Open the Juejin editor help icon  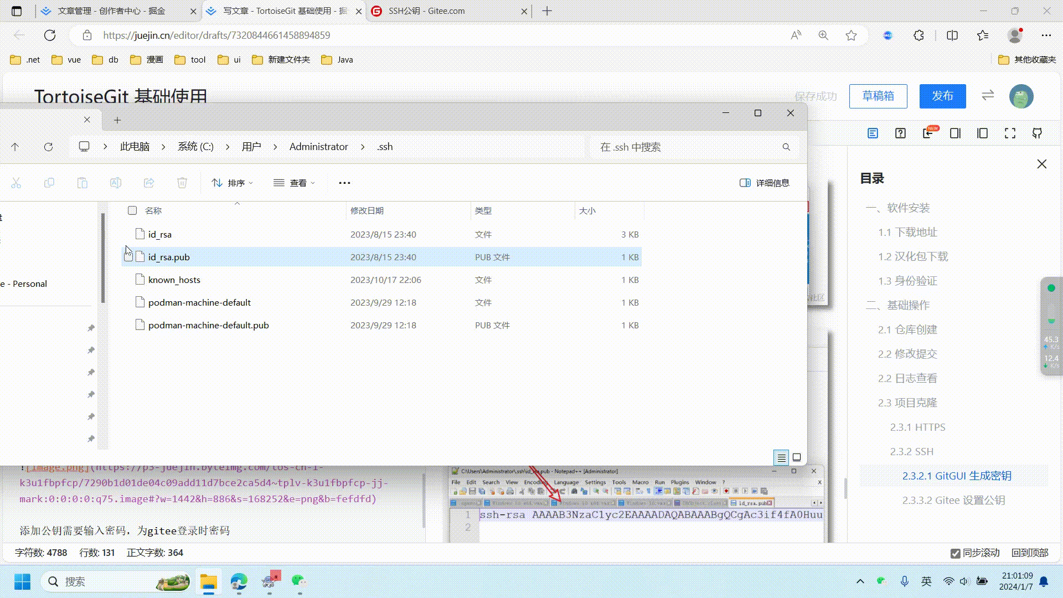tap(900, 133)
